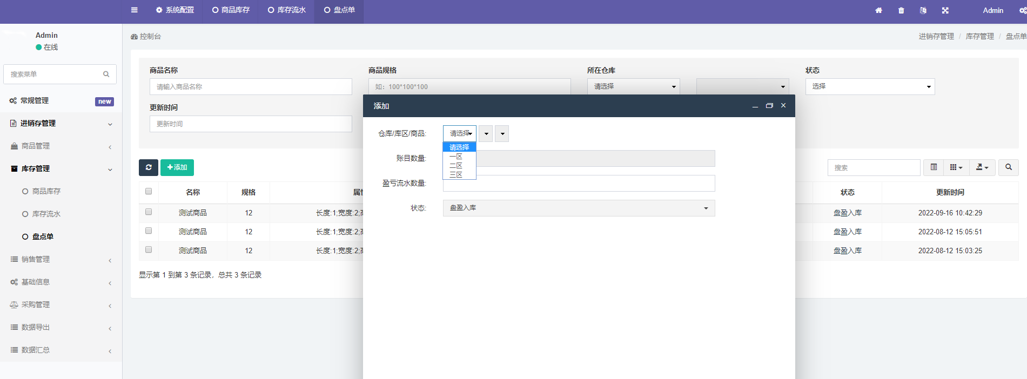Click the green 添加 button
1027x379 pixels.
click(177, 167)
